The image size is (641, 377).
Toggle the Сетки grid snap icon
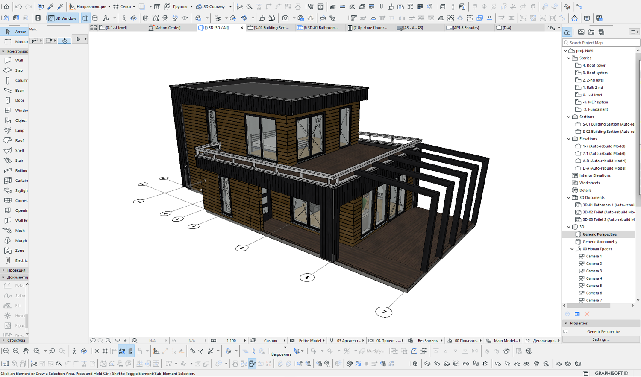(116, 6)
